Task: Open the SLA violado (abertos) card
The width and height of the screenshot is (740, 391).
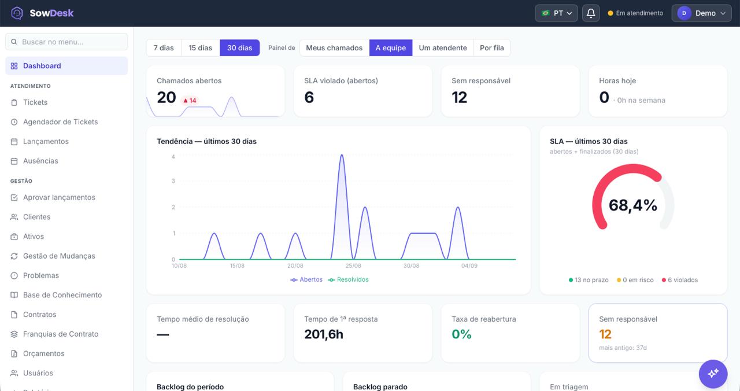Action: pos(363,91)
